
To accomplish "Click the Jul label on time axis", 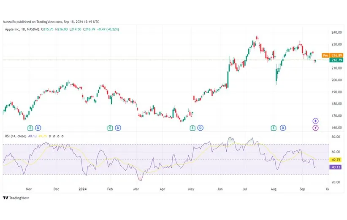I will click(246, 190).
